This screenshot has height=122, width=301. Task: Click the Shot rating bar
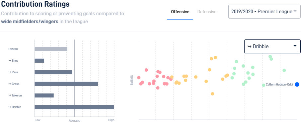coord(39,61)
